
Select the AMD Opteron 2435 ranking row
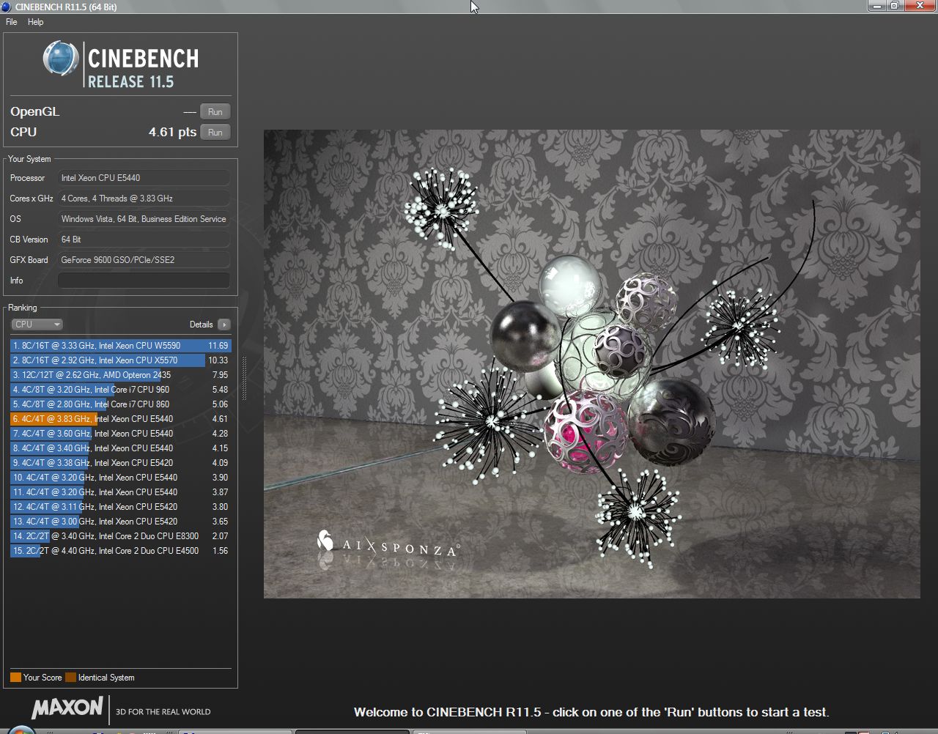point(119,375)
